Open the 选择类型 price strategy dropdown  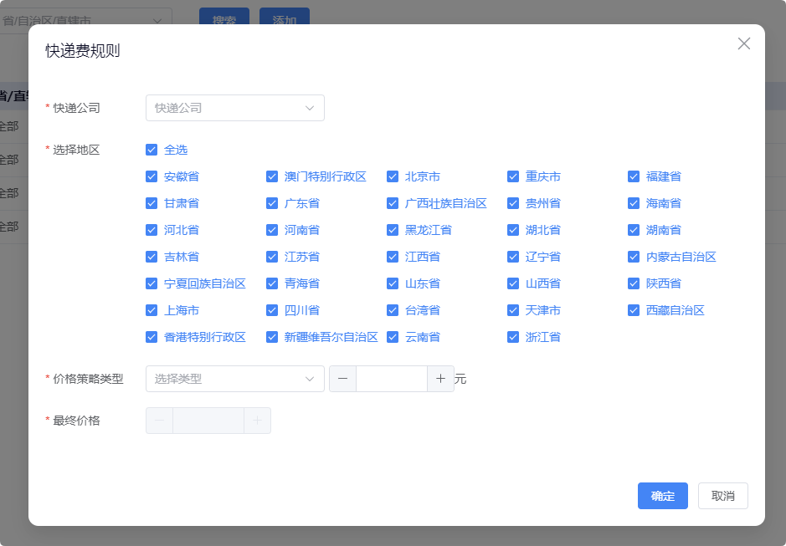click(235, 379)
